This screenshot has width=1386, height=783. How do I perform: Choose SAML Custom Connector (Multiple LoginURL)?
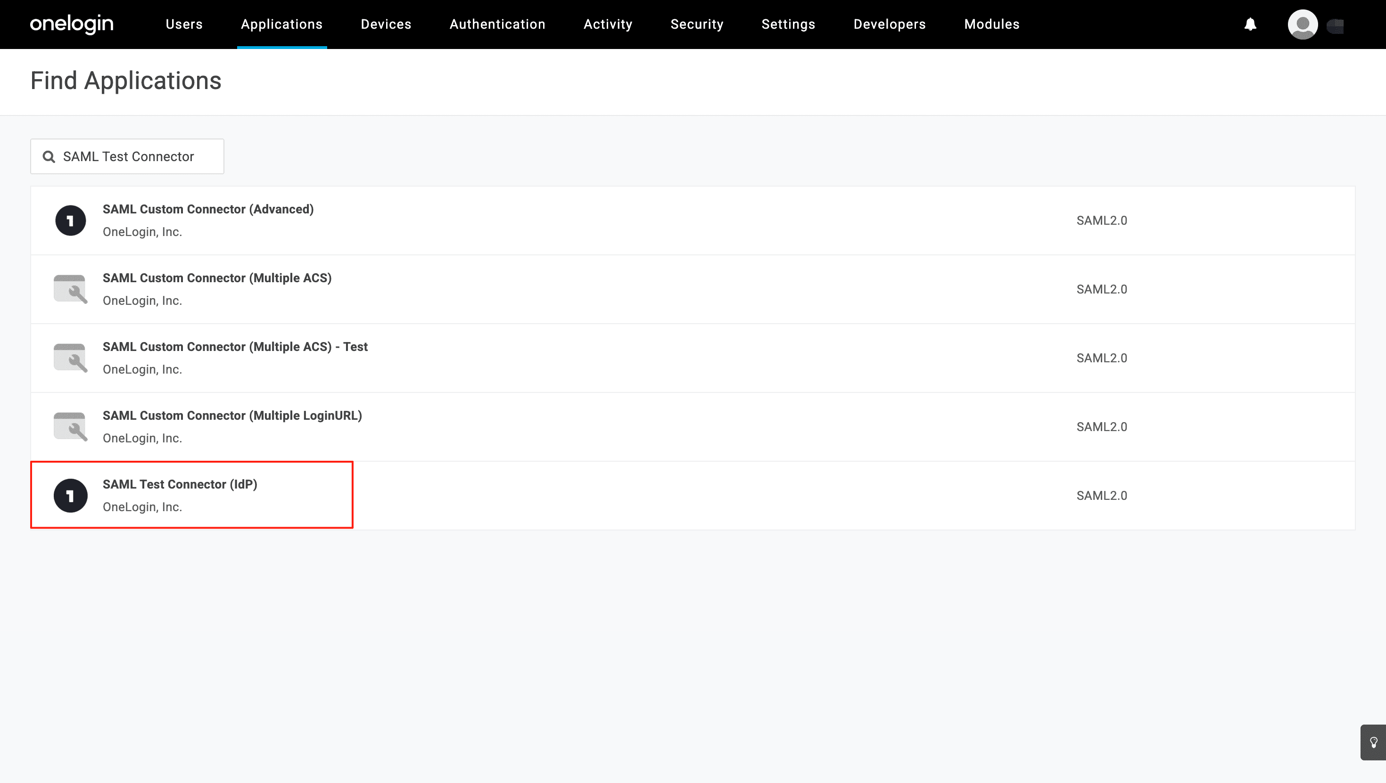pos(232,416)
